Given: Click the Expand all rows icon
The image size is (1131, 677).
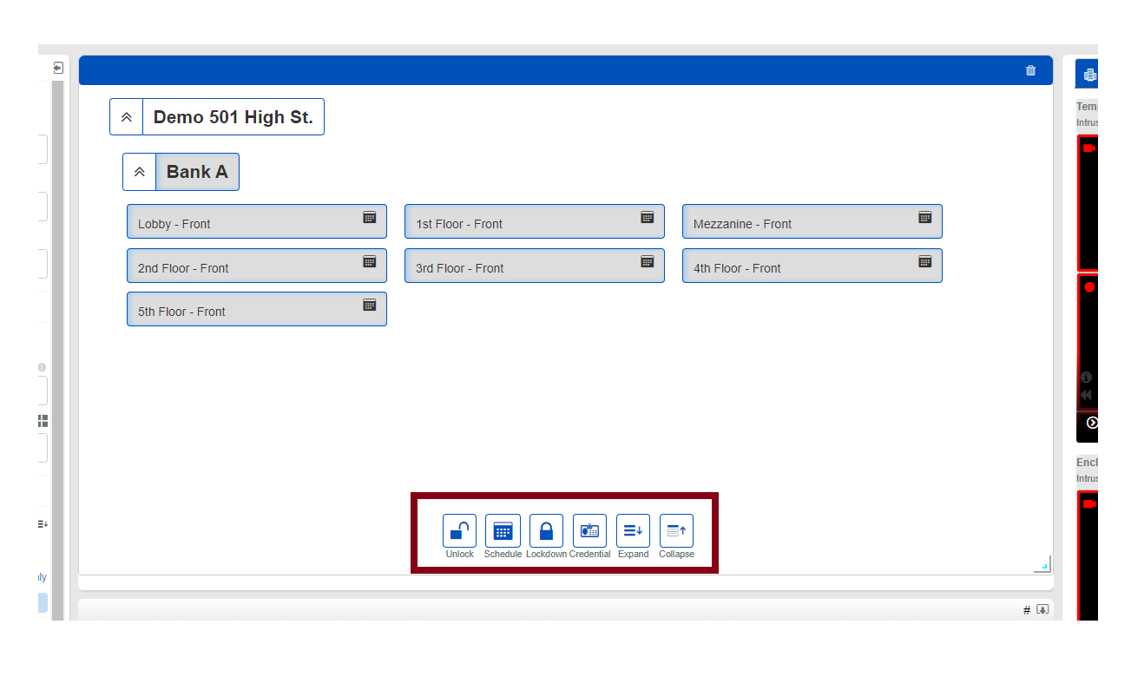Looking at the screenshot, I should pyautogui.click(x=633, y=530).
